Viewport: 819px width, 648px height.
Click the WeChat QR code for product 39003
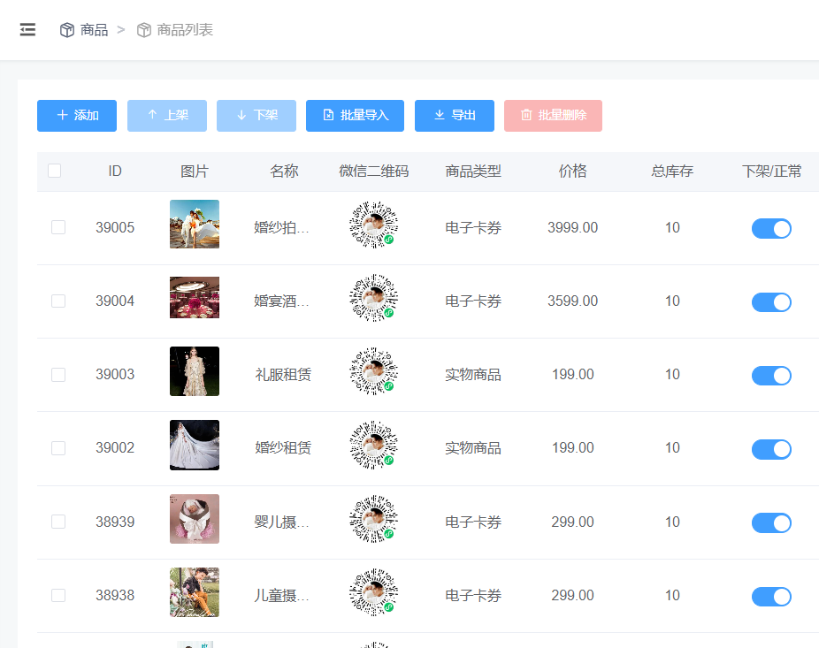click(x=373, y=371)
